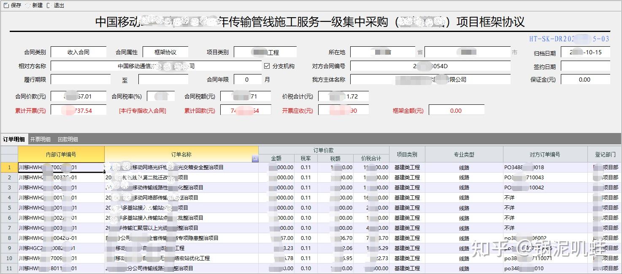622x274 pixels.
Task: Open the 合同属性 field showing 框架协议
Action: [x=165, y=52]
